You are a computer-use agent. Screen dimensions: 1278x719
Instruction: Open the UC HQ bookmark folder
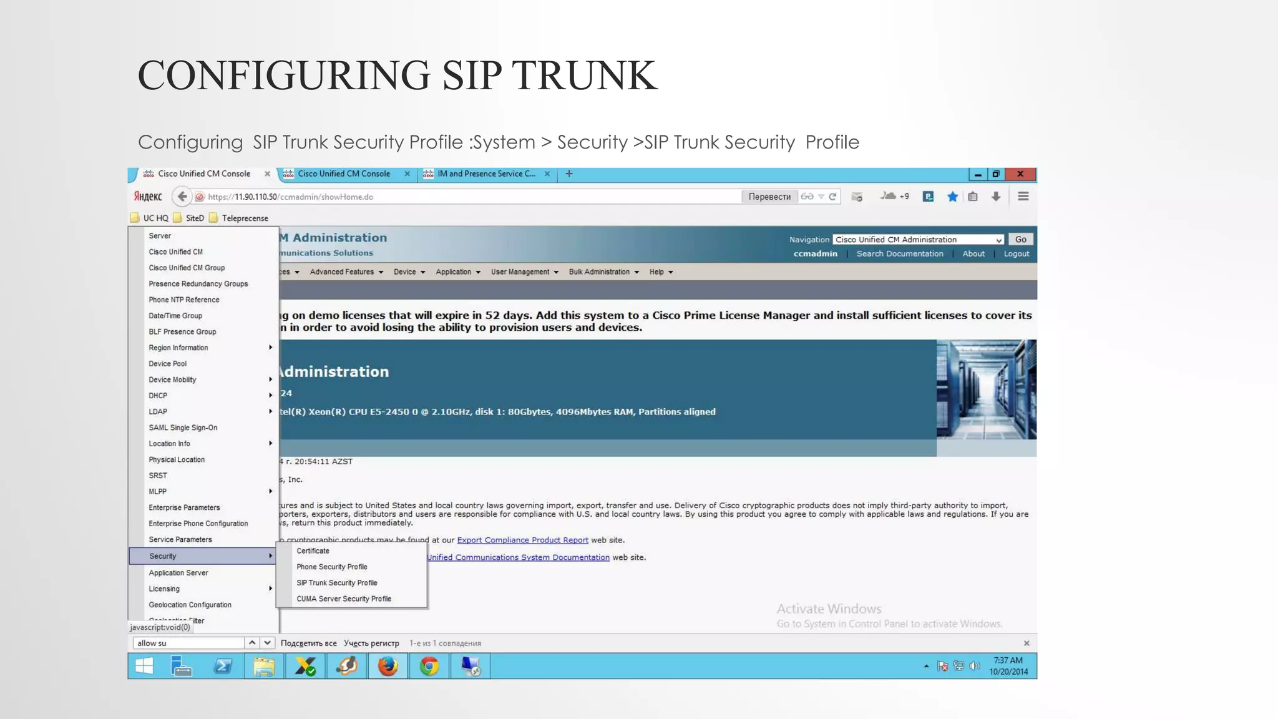(x=150, y=218)
